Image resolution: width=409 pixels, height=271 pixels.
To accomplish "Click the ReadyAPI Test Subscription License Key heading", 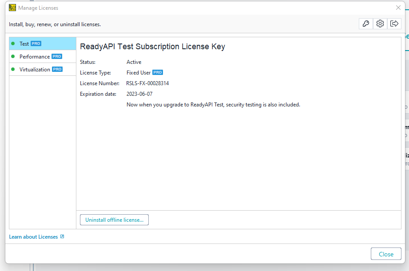I will 152,47.
